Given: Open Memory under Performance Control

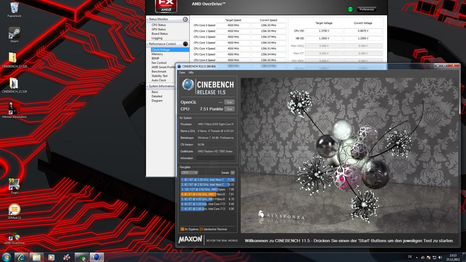Looking at the screenshot, I should click(x=157, y=54).
